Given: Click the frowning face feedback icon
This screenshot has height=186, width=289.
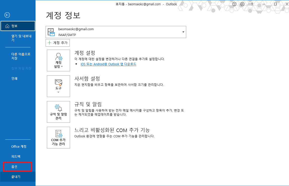Looking at the screenshot, I should (x=242, y=4).
